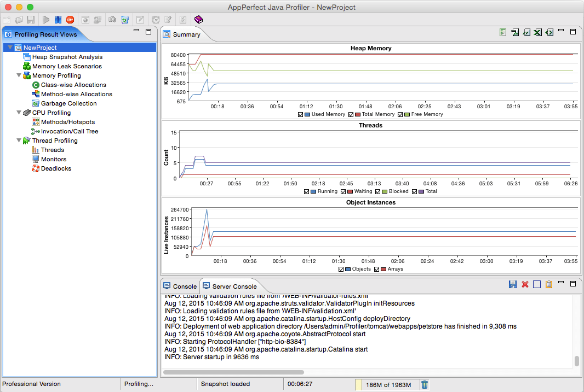This screenshot has height=392, width=584.
Task: Take a snapshot using the camera toolbar icon
Action: coord(111,19)
